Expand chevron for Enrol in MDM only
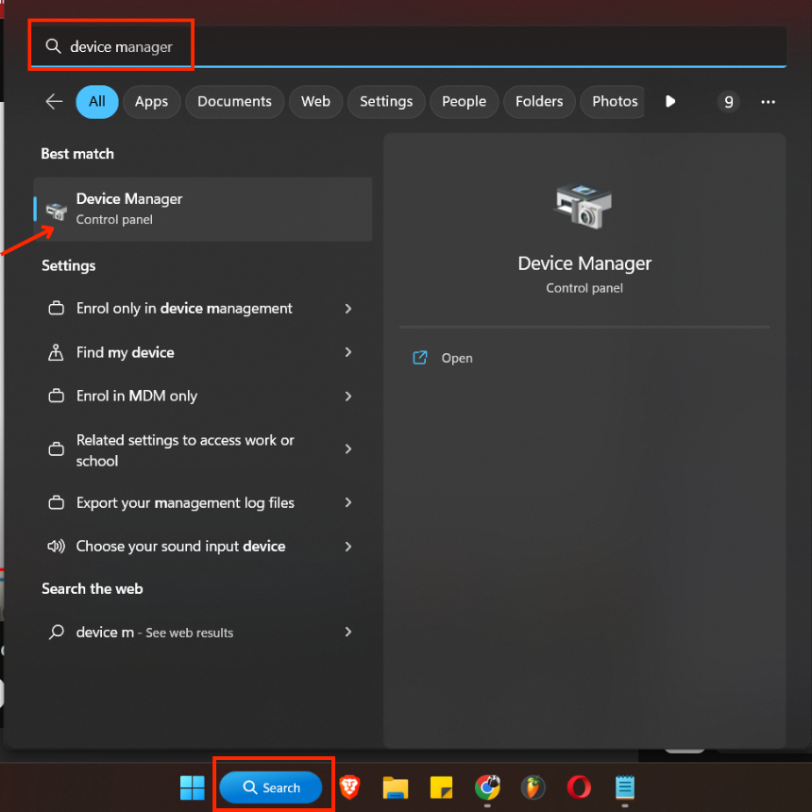812x812 pixels. point(348,397)
